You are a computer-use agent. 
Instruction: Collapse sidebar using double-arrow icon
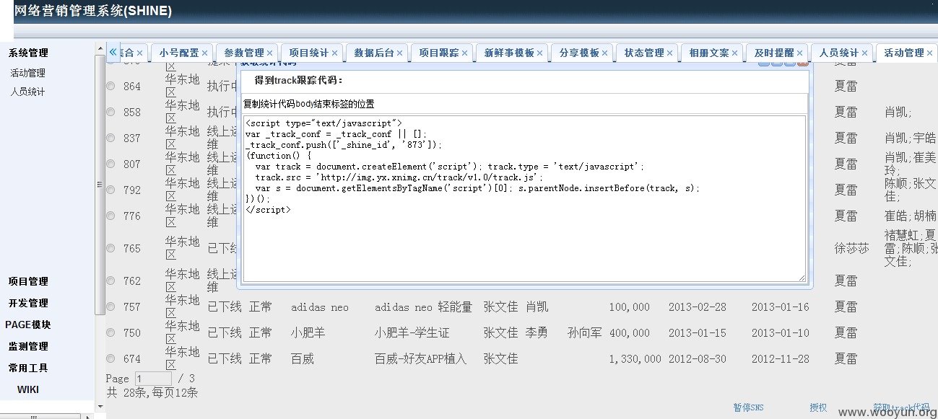tap(113, 52)
